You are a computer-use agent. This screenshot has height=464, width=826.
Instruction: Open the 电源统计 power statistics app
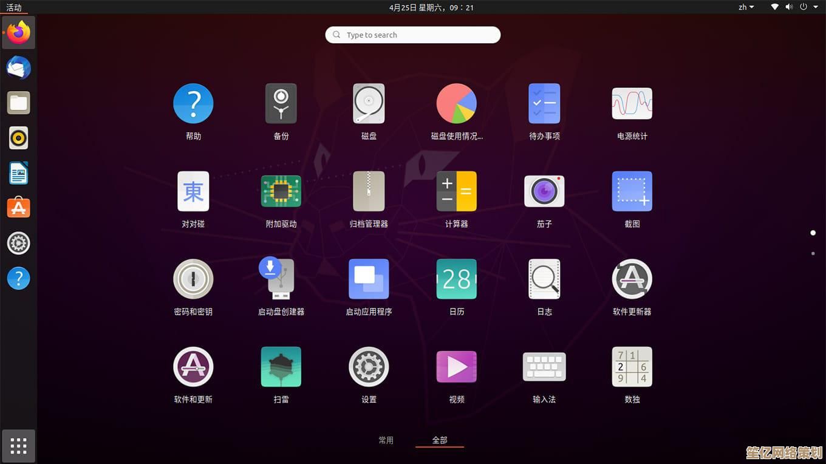pyautogui.click(x=632, y=104)
